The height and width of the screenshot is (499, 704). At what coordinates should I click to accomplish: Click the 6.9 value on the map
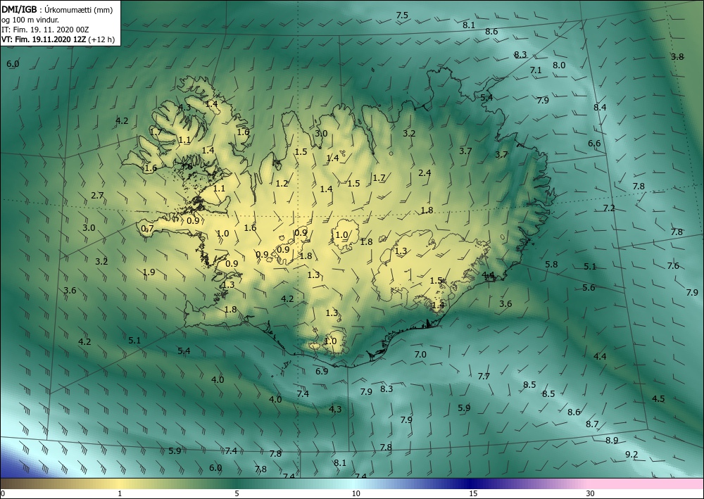click(x=322, y=371)
